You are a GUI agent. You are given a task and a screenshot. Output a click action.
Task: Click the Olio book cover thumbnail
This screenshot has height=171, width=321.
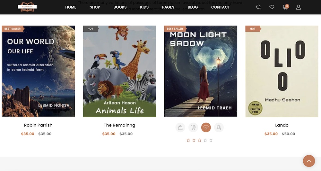click(x=282, y=71)
